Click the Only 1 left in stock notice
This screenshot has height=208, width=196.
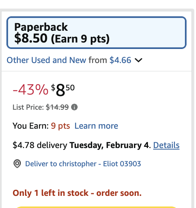(x=77, y=193)
